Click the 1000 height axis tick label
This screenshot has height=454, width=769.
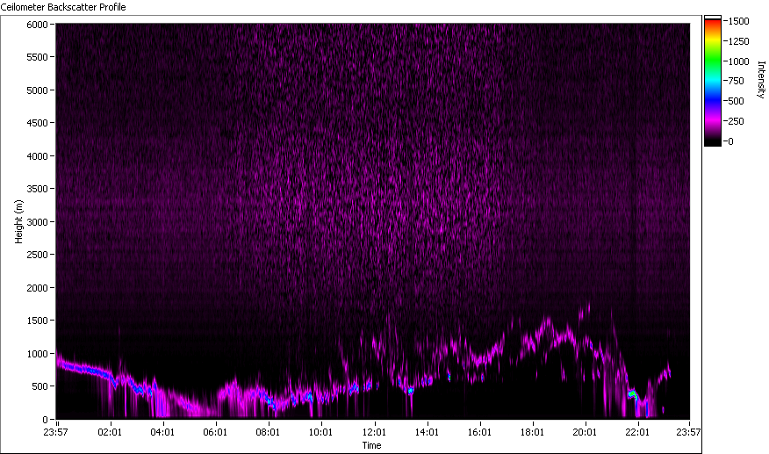coord(37,353)
